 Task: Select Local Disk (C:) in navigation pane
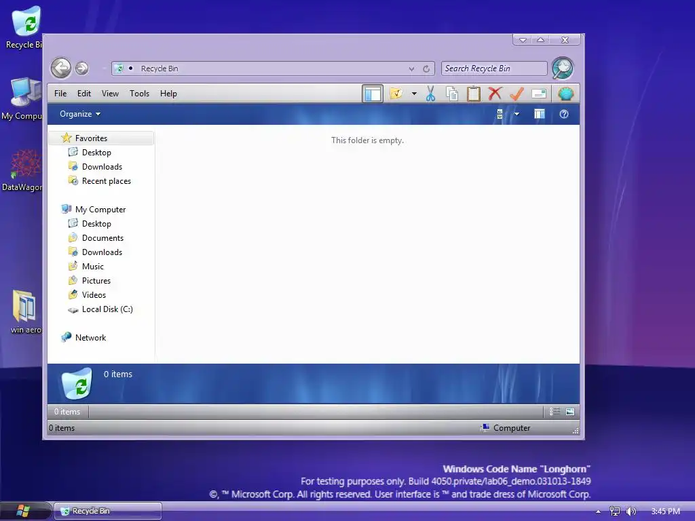[x=107, y=309]
